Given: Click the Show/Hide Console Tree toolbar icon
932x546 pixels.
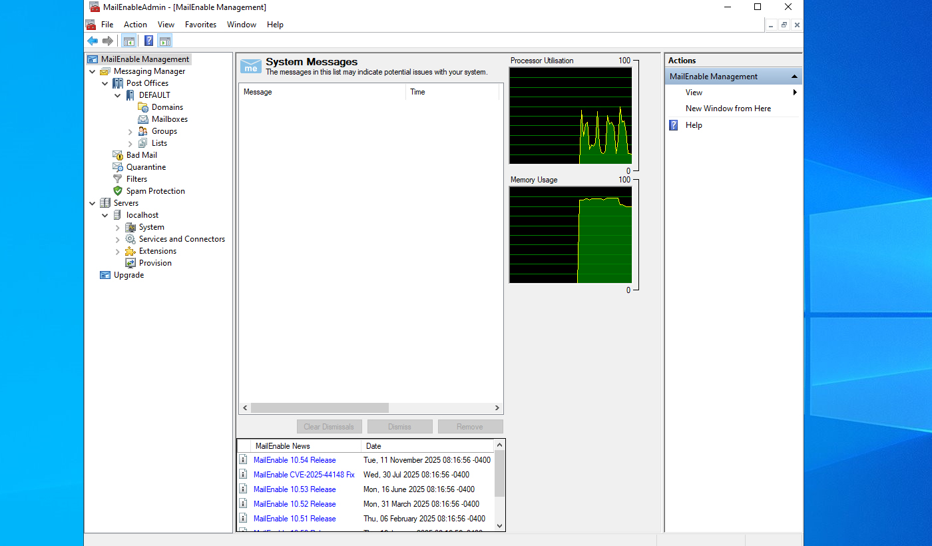Looking at the screenshot, I should pos(129,41).
